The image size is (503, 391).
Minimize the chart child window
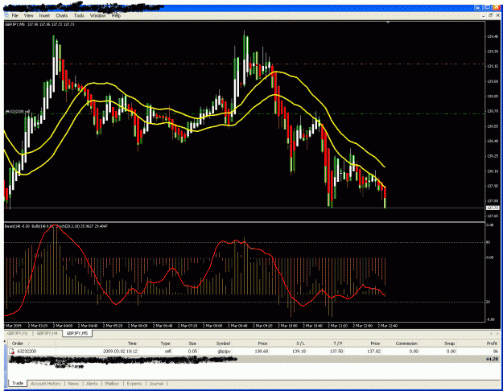coord(484,15)
